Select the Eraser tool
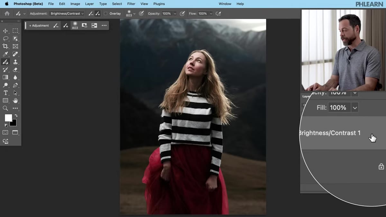The height and width of the screenshot is (217, 386). [x=15, y=70]
